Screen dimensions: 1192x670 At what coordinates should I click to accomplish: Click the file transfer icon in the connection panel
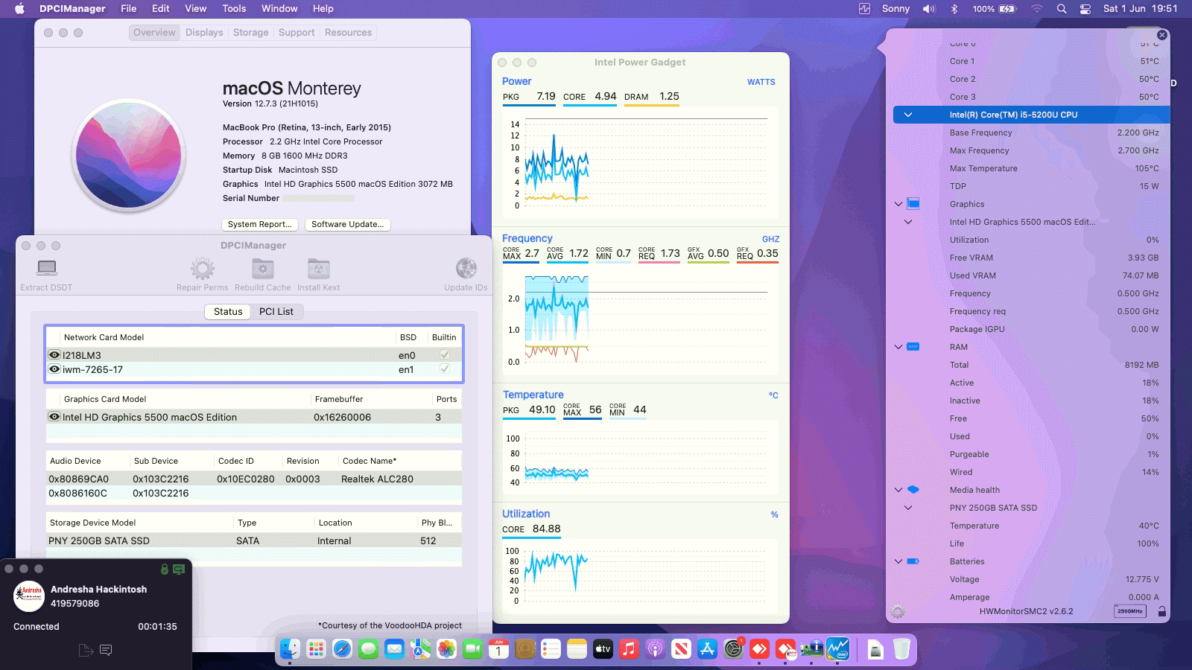click(x=86, y=650)
